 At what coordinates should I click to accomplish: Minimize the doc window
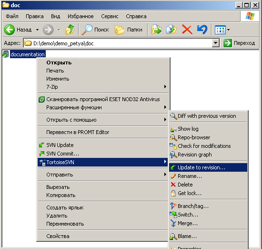(239, 5)
